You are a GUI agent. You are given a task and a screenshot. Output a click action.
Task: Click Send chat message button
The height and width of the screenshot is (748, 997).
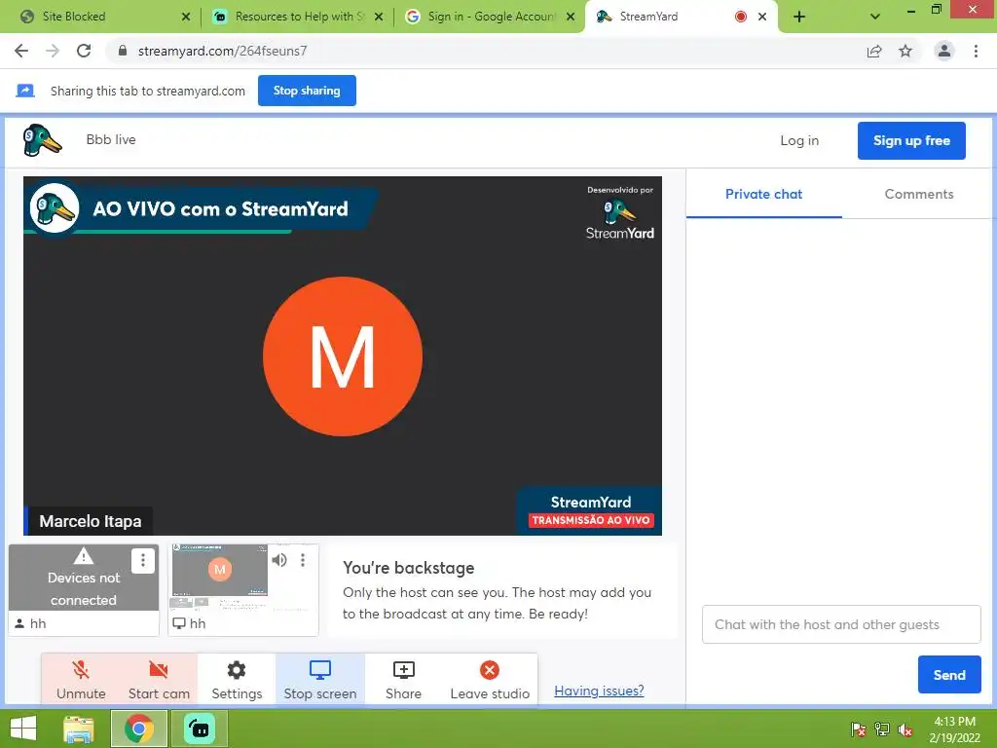point(948,674)
